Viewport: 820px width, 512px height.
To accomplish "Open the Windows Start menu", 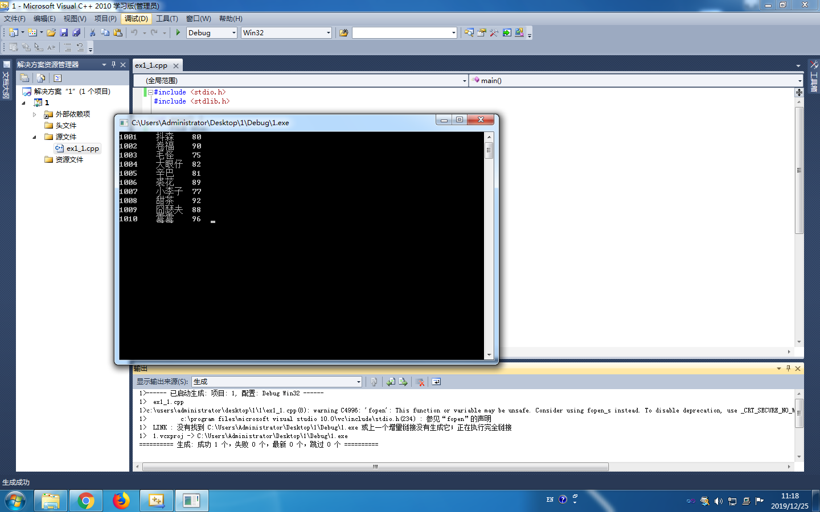I will click(15, 501).
